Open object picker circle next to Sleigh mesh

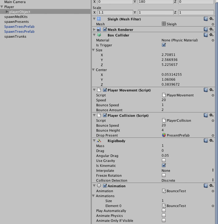pyautogui.click(x=213, y=24)
